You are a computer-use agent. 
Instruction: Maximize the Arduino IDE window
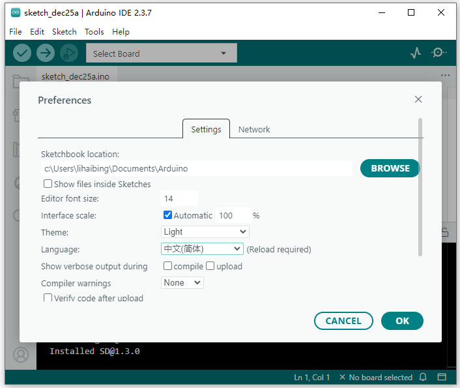411,12
